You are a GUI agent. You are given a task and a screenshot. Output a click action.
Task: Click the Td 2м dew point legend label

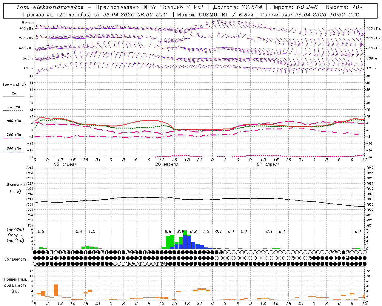point(14,107)
